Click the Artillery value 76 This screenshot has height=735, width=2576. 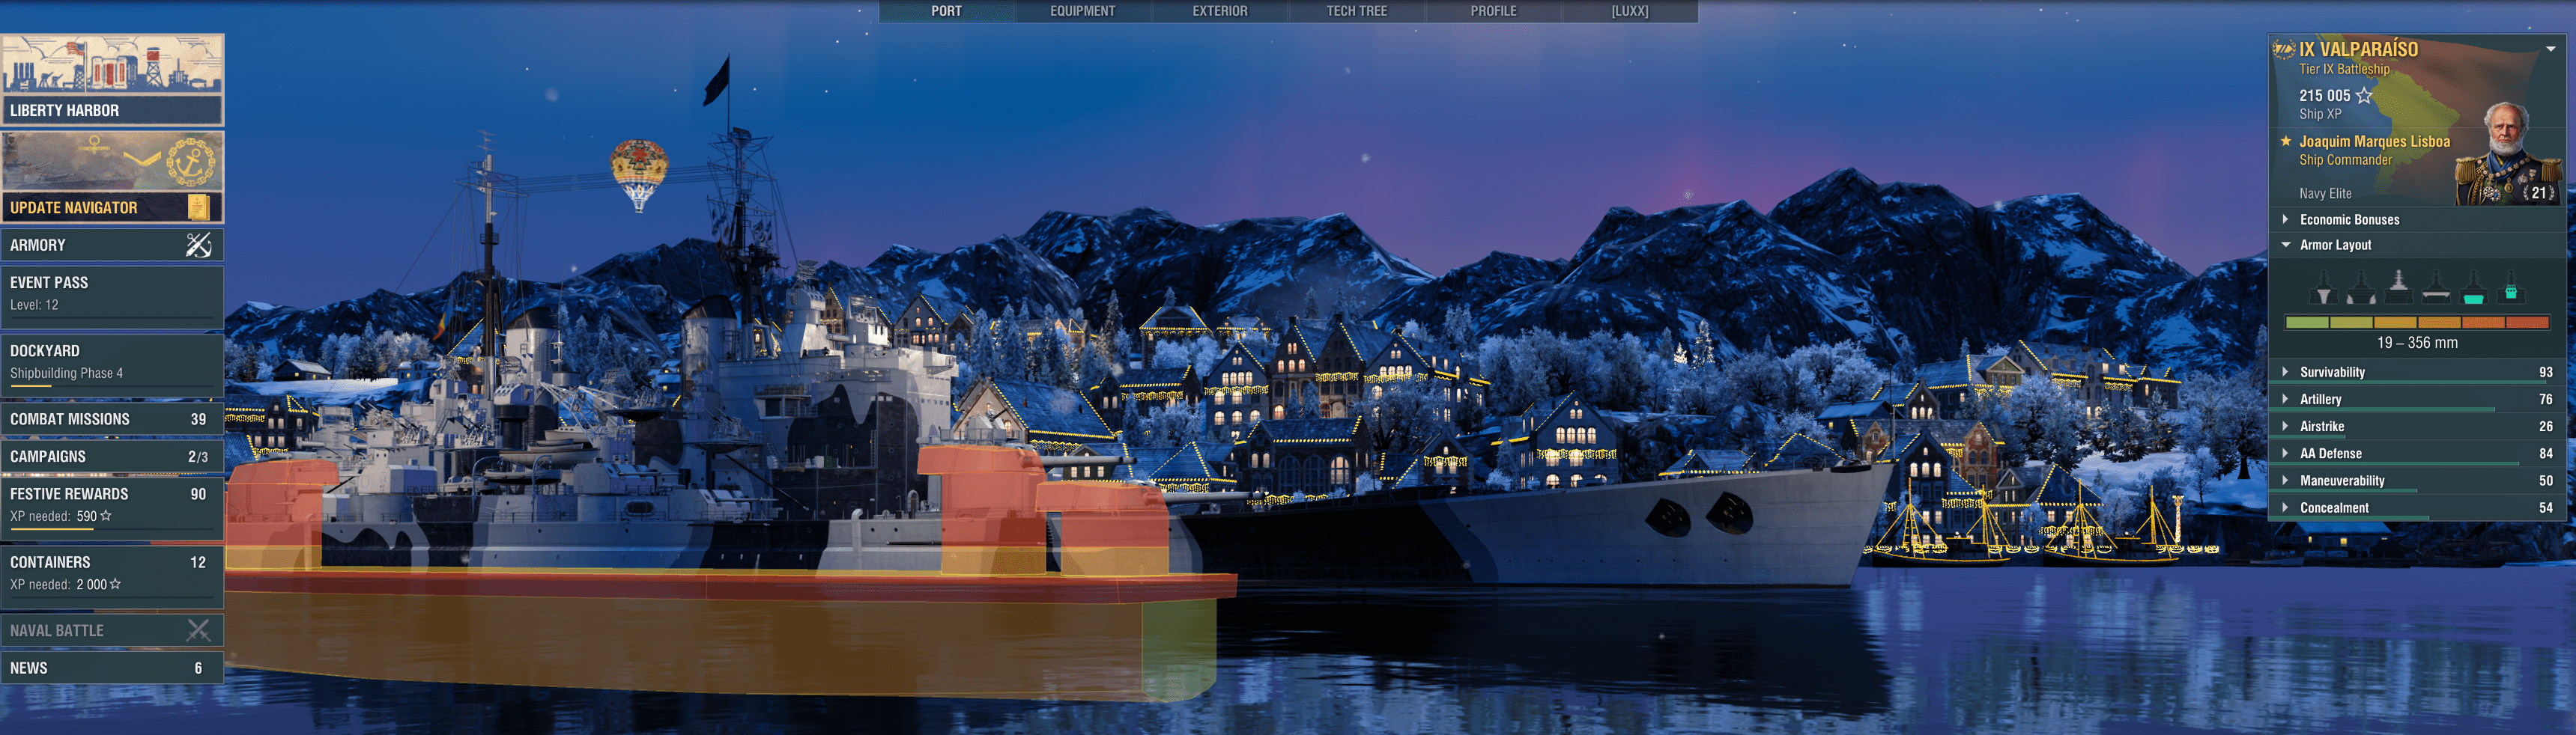[x=2545, y=400]
